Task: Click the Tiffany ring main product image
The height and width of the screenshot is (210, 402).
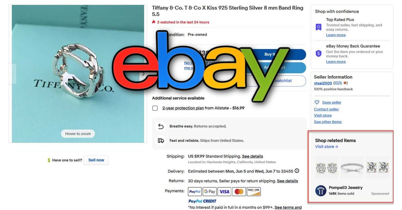Action: click(78, 74)
